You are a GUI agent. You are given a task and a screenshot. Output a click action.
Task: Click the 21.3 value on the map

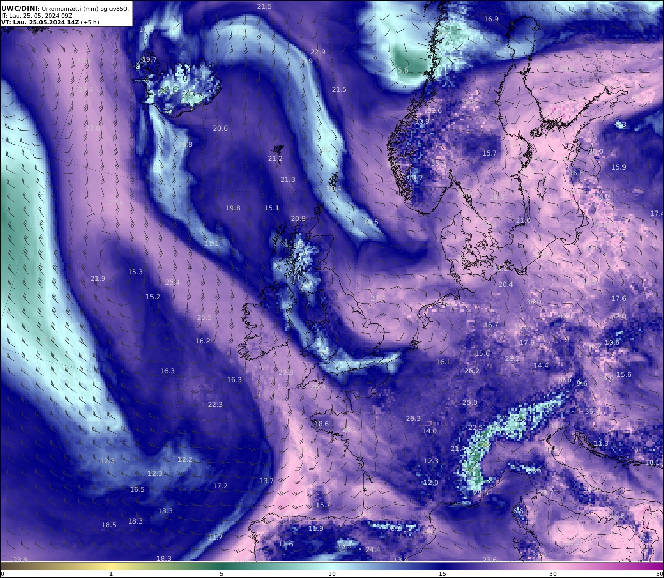pos(288,179)
